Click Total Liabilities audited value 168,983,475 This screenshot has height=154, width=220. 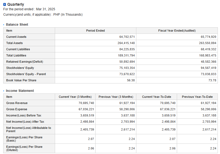coord(208,55)
